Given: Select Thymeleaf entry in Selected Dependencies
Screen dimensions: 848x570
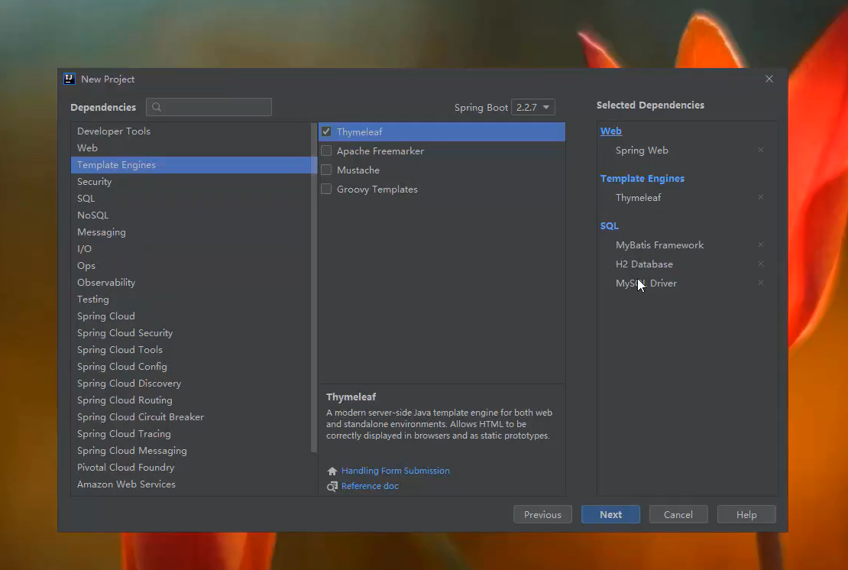Looking at the screenshot, I should (638, 198).
